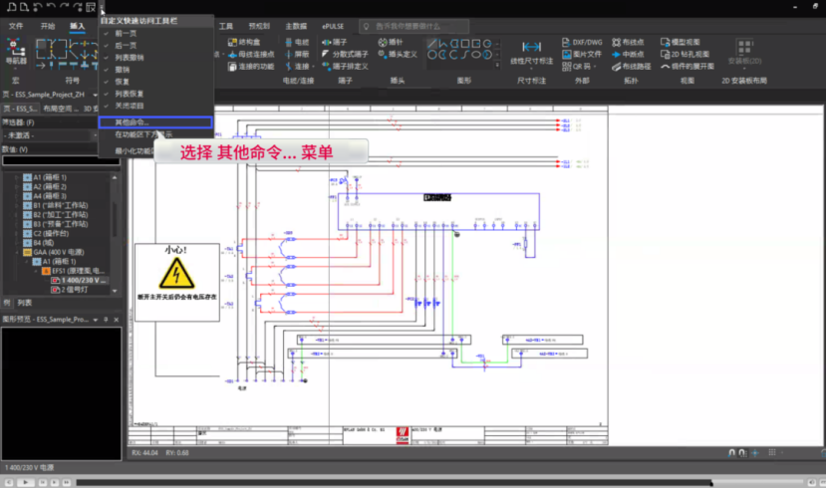Expand the B1 ("送料"工作站) tree node
Screen dimensions: 827x488
17,205
